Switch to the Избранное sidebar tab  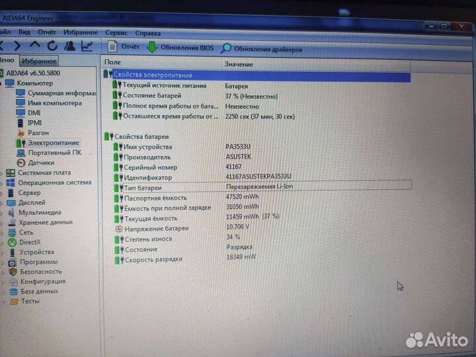point(39,61)
